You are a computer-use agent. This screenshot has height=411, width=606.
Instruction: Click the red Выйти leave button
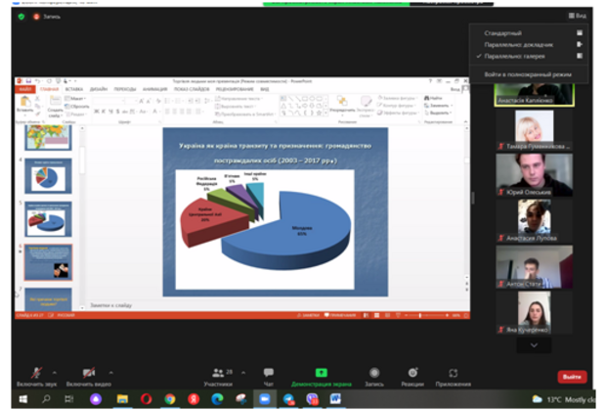(x=572, y=377)
